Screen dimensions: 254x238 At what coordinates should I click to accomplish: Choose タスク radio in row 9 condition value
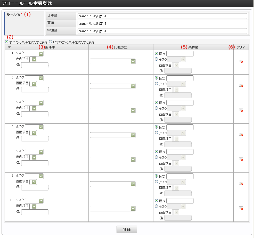[156, 182]
